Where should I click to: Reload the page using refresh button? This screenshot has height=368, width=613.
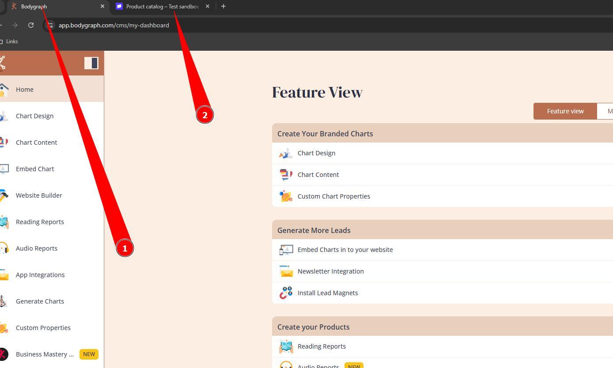tap(31, 25)
